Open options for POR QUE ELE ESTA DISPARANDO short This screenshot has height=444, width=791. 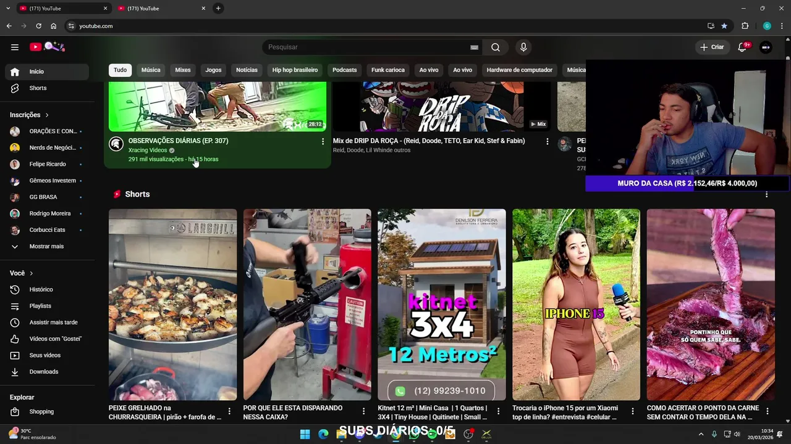pos(363,411)
